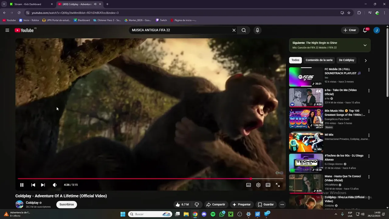389x219 pixels.
Task: Seek the red video progress bar
Action: [150, 179]
